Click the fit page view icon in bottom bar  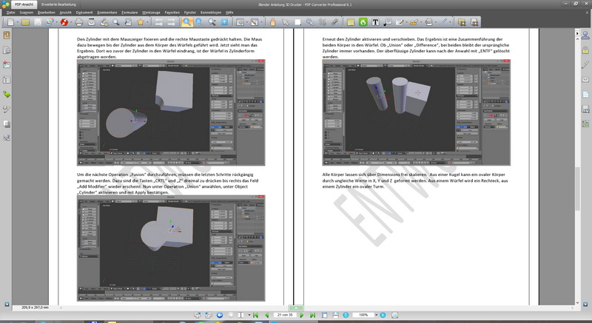(x=324, y=315)
